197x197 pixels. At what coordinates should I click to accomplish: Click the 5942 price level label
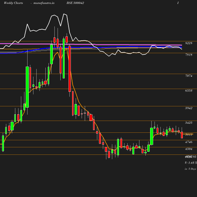pos(189,108)
